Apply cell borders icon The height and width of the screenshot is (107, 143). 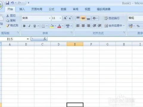[43, 26]
